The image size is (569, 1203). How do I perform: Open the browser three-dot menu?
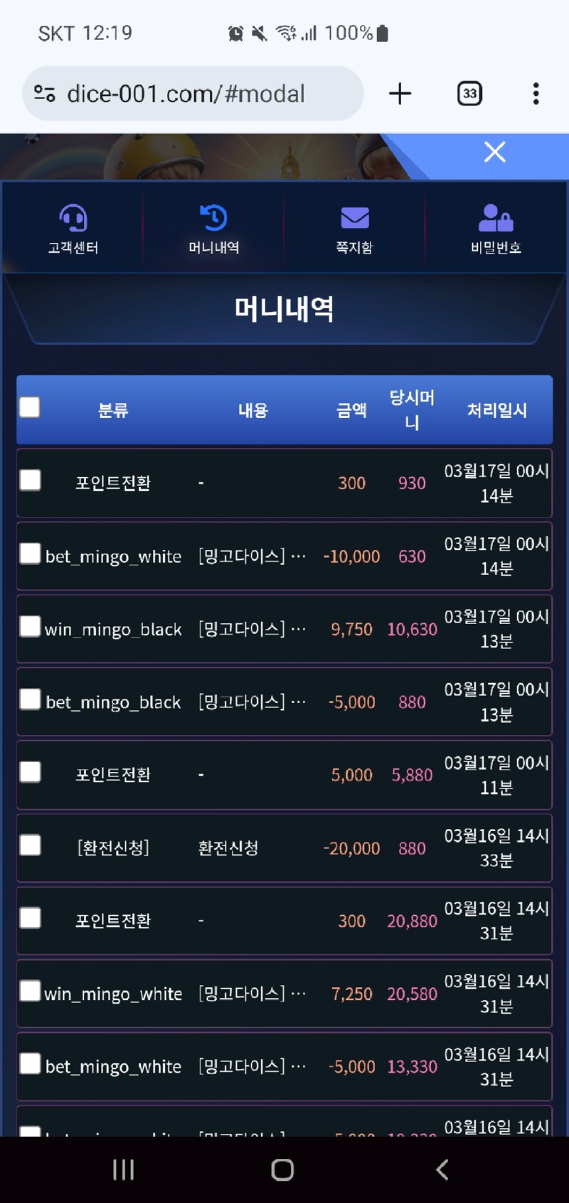(x=536, y=93)
